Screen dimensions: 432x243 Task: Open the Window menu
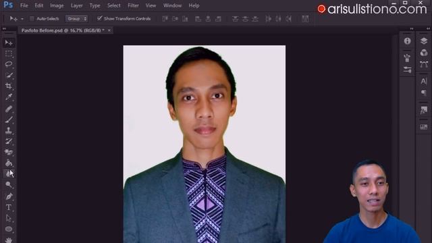click(x=173, y=5)
